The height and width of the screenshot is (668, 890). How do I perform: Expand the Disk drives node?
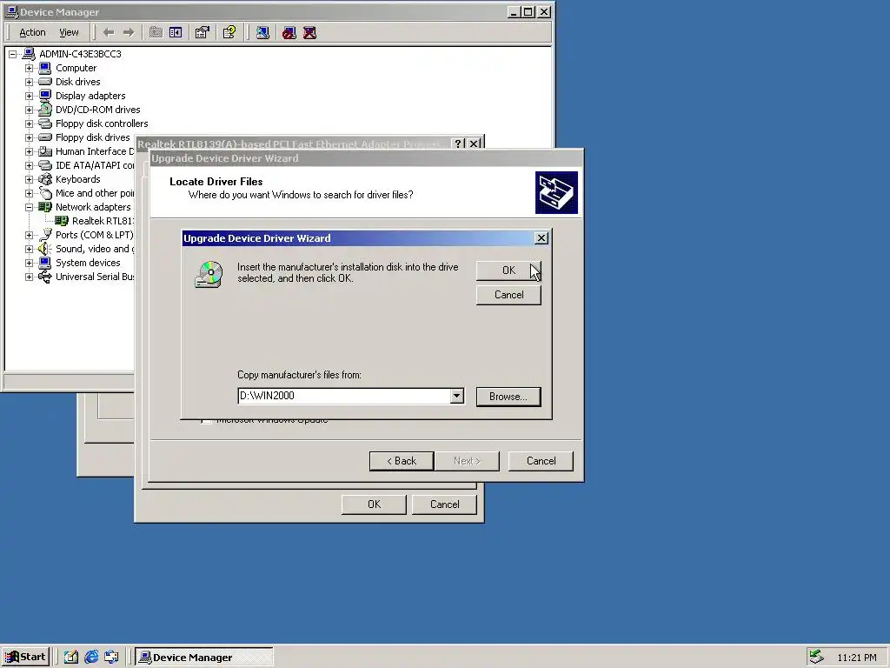tap(29, 82)
